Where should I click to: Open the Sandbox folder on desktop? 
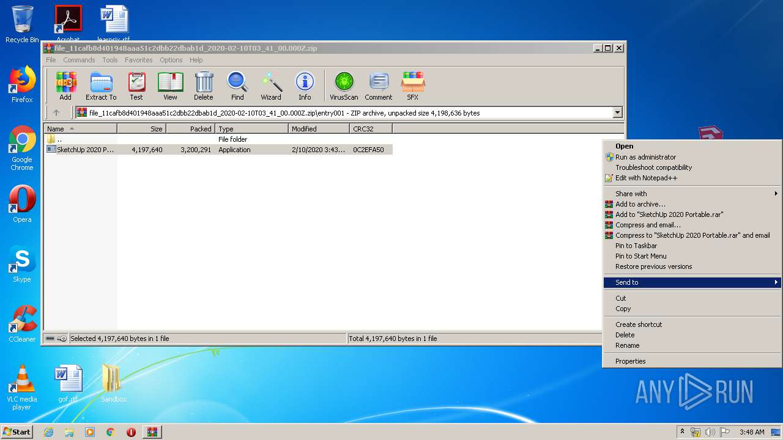(x=114, y=384)
